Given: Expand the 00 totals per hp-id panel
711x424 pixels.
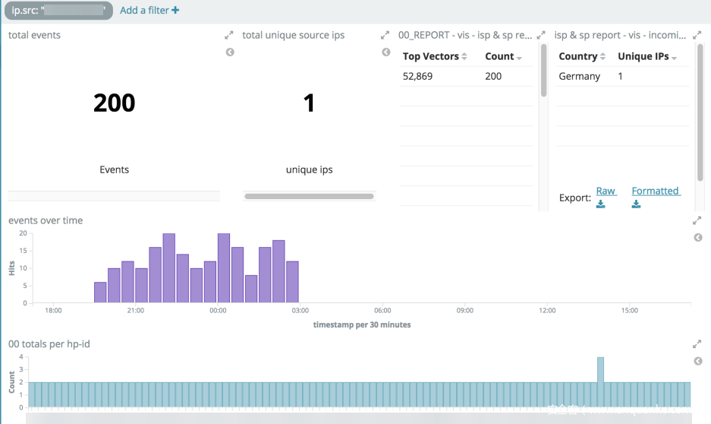Looking at the screenshot, I should click(697, 344).
